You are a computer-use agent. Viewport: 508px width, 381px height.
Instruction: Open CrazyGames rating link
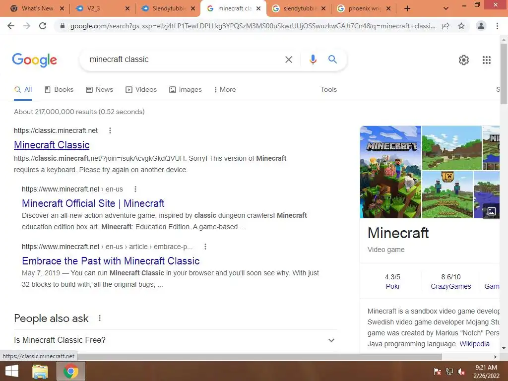pos(450,286)
